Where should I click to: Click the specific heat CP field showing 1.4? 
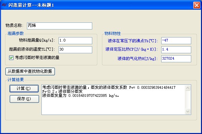pyautogui.click(x=176, y=50)
